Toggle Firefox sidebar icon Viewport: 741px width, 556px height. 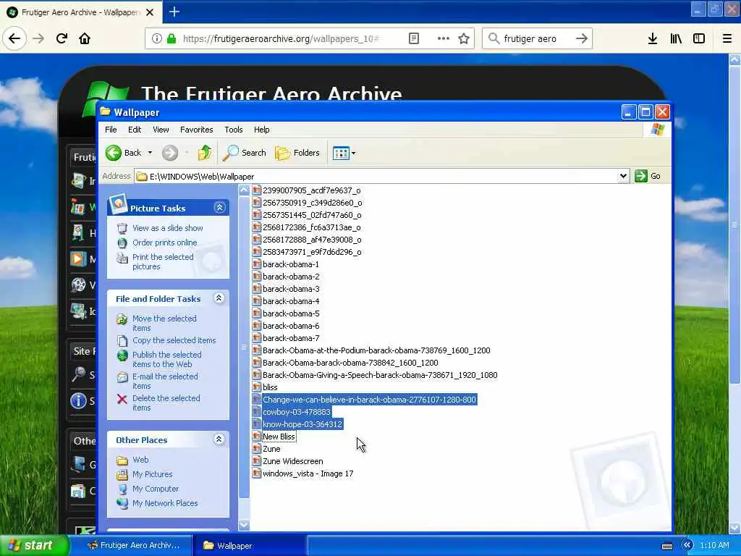tap(699, 38)
